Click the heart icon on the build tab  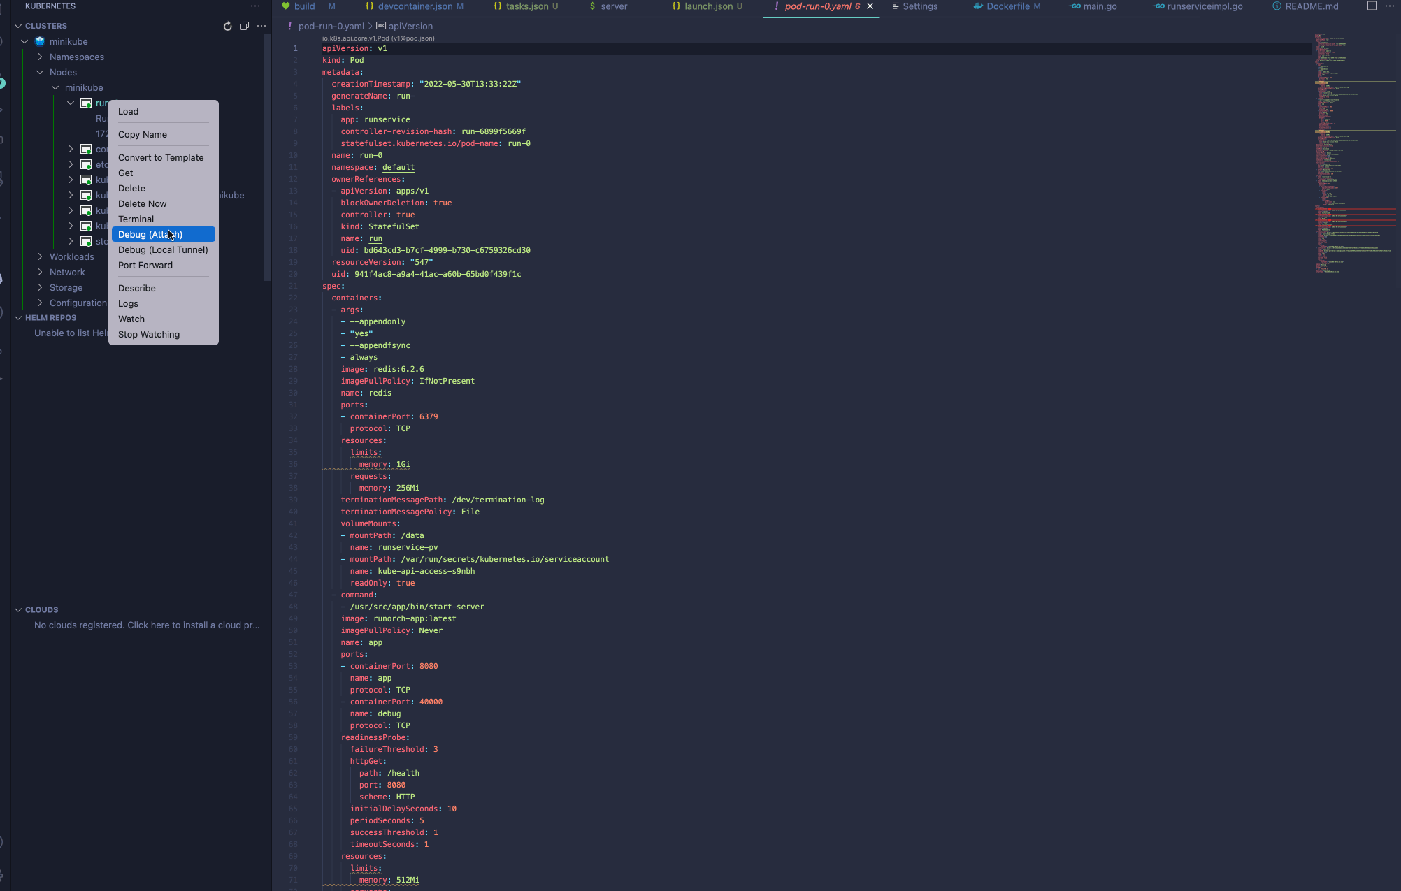(x=287, y=6)
